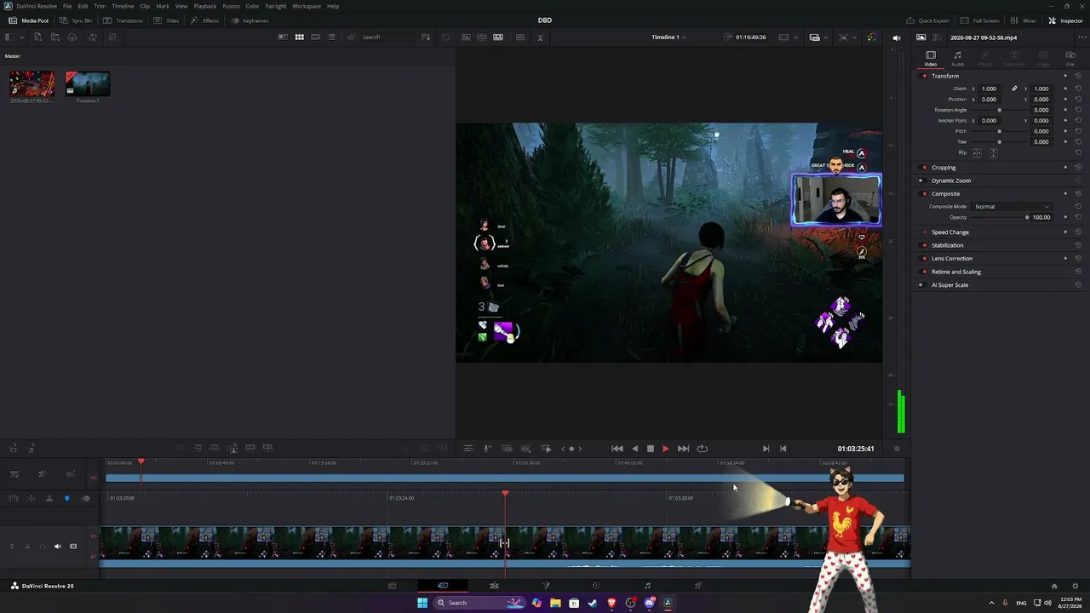Viewport: 1090px width, 613px height.
Task: Jump to the last frame
Action: [683, 449]
